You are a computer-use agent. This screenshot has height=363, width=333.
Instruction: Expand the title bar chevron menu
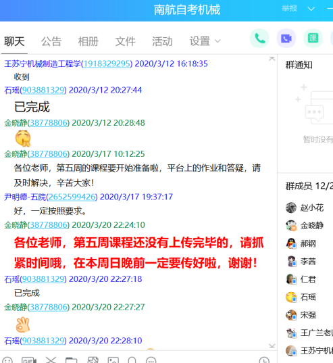(311, 9)
